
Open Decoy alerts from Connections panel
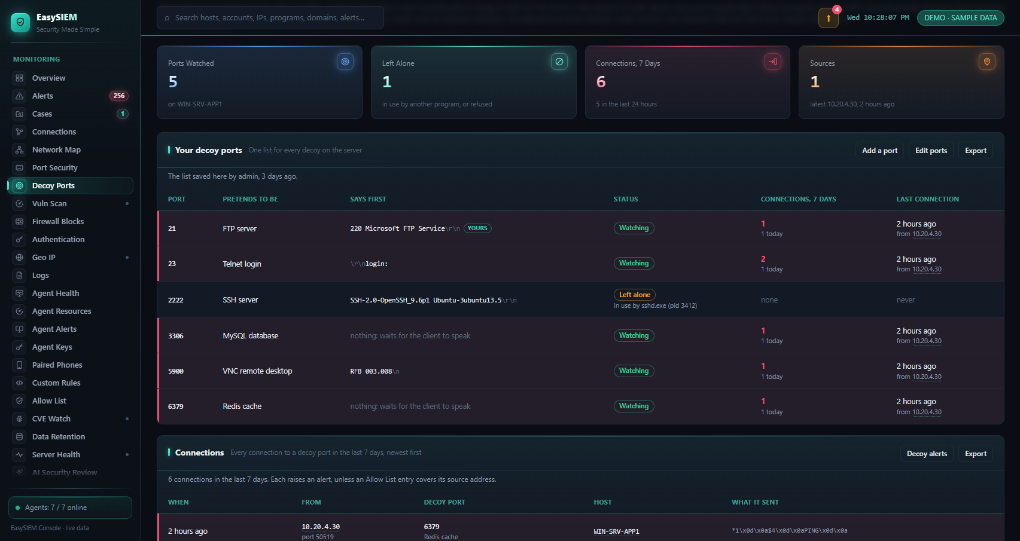click(x=927, y=454)
